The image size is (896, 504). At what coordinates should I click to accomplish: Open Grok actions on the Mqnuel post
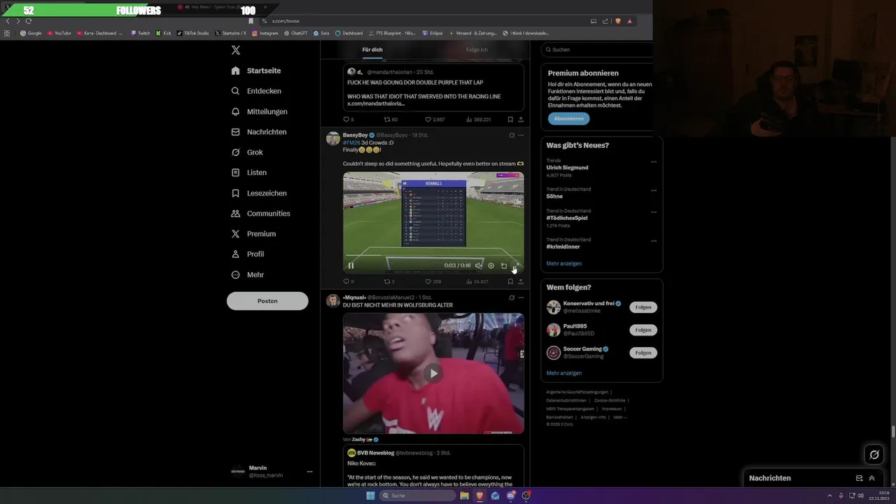tap(512, 297)
